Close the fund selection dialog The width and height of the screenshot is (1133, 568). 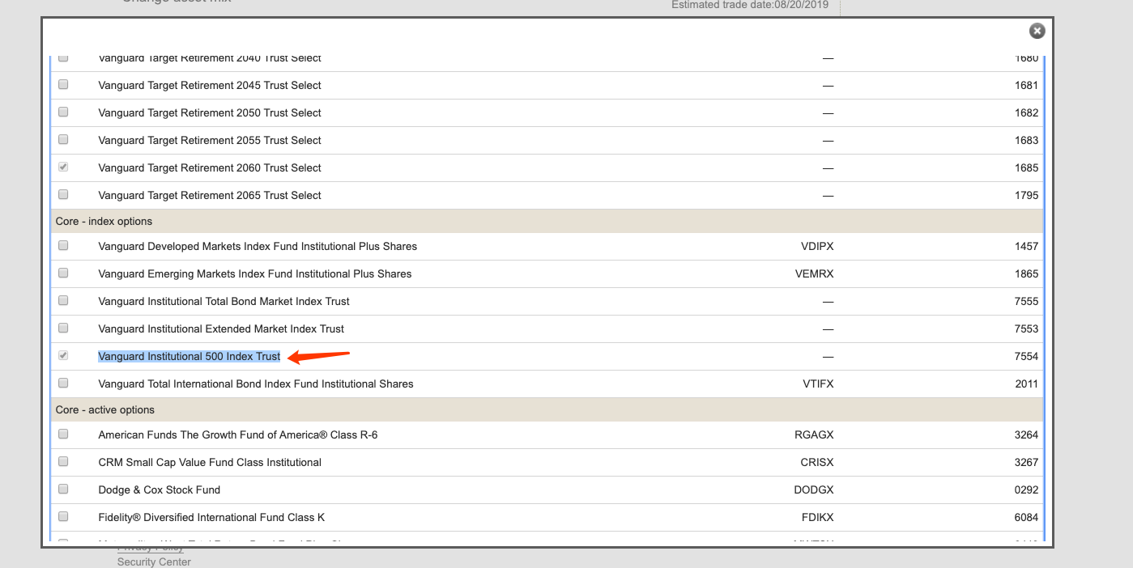(1037, 31)
